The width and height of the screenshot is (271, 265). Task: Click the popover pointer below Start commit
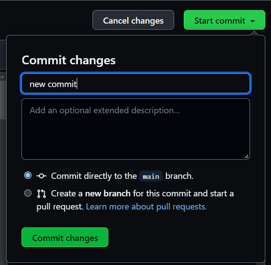coord(254,33)
